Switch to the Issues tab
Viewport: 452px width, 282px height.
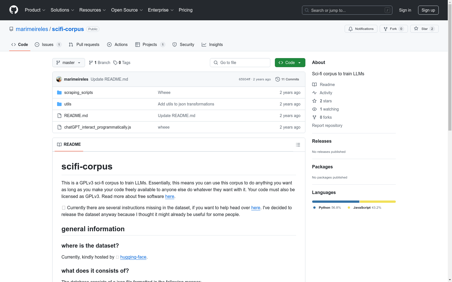click(x=48, y=45)
